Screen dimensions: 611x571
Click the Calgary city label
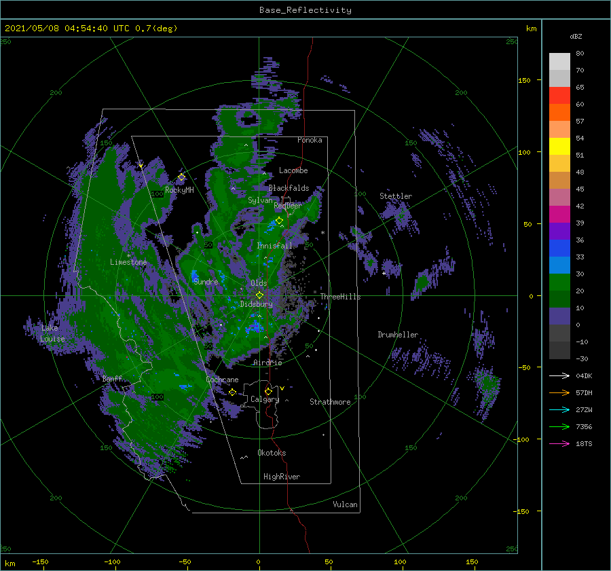click(x=265, y=399)
